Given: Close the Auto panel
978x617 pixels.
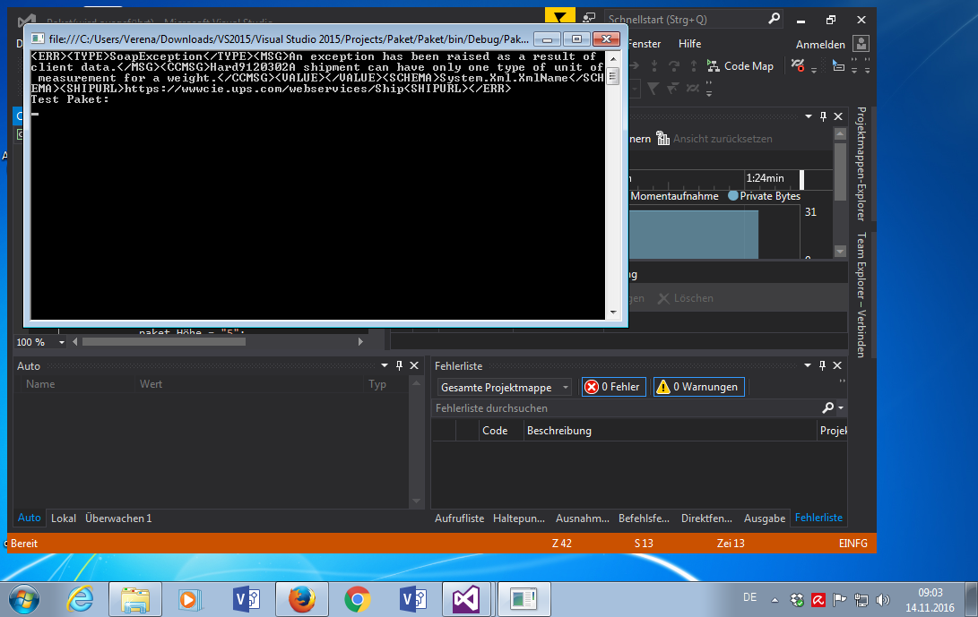Looking at the screenshot, I should [414, 365].
